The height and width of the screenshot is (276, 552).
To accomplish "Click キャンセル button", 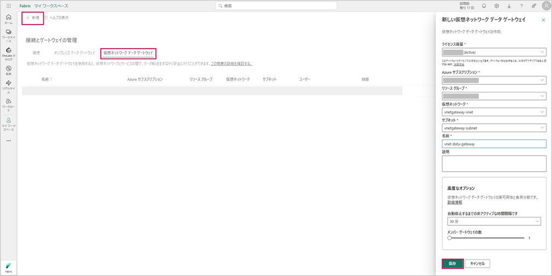I will [478, 263].
